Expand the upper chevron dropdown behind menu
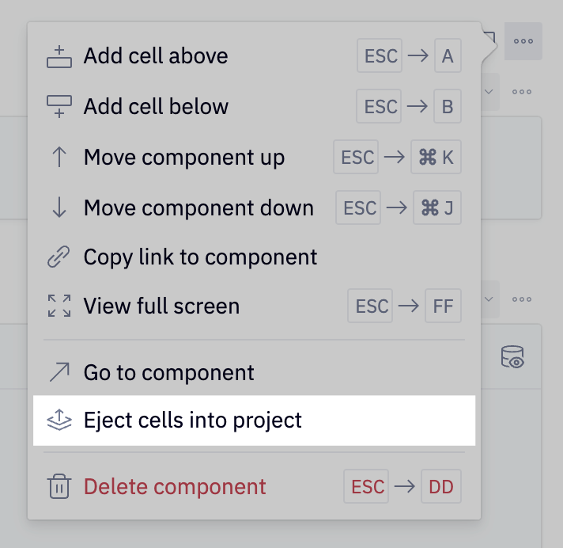 click(489, 91)
